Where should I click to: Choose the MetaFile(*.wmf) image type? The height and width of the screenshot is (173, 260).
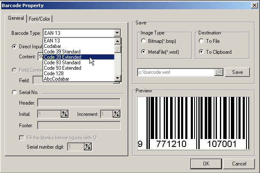[x=143, y=52]
